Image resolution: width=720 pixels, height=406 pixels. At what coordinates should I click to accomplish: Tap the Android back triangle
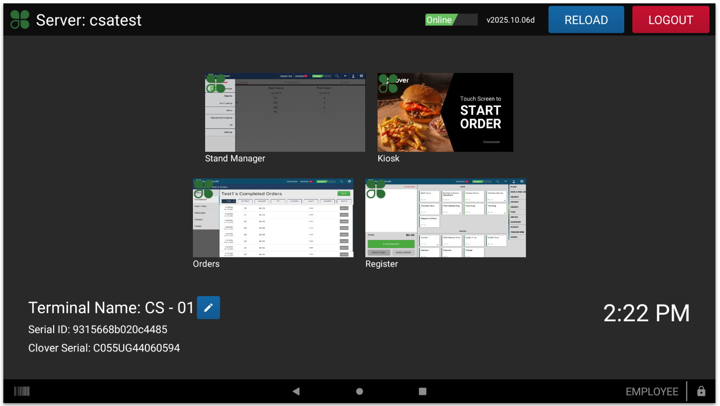click(x=296, y=391)
